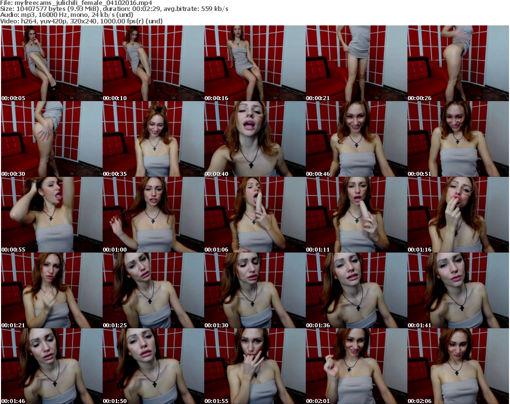Open the frame at 00:00:51
The image size is (510, 404).
tap(458, 139)
